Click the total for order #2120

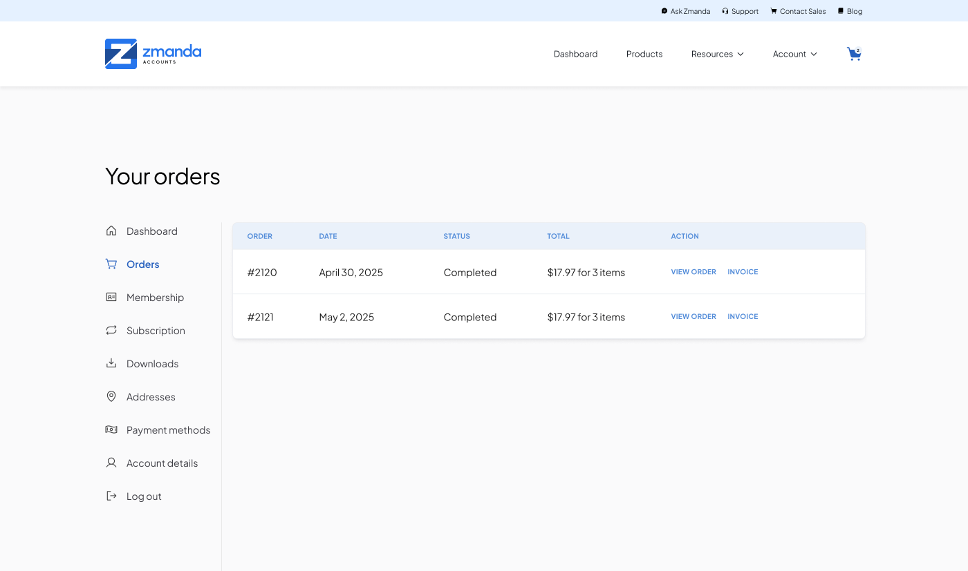pos(586,273)
